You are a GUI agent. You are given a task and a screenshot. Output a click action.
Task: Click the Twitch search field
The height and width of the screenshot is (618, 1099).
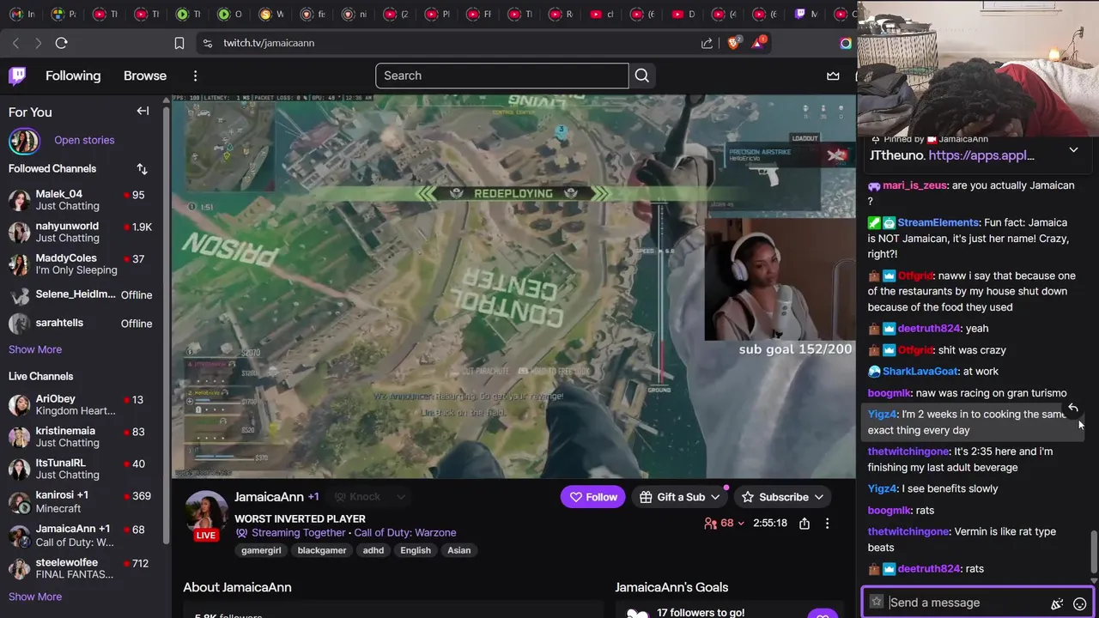tap(502, 76)
